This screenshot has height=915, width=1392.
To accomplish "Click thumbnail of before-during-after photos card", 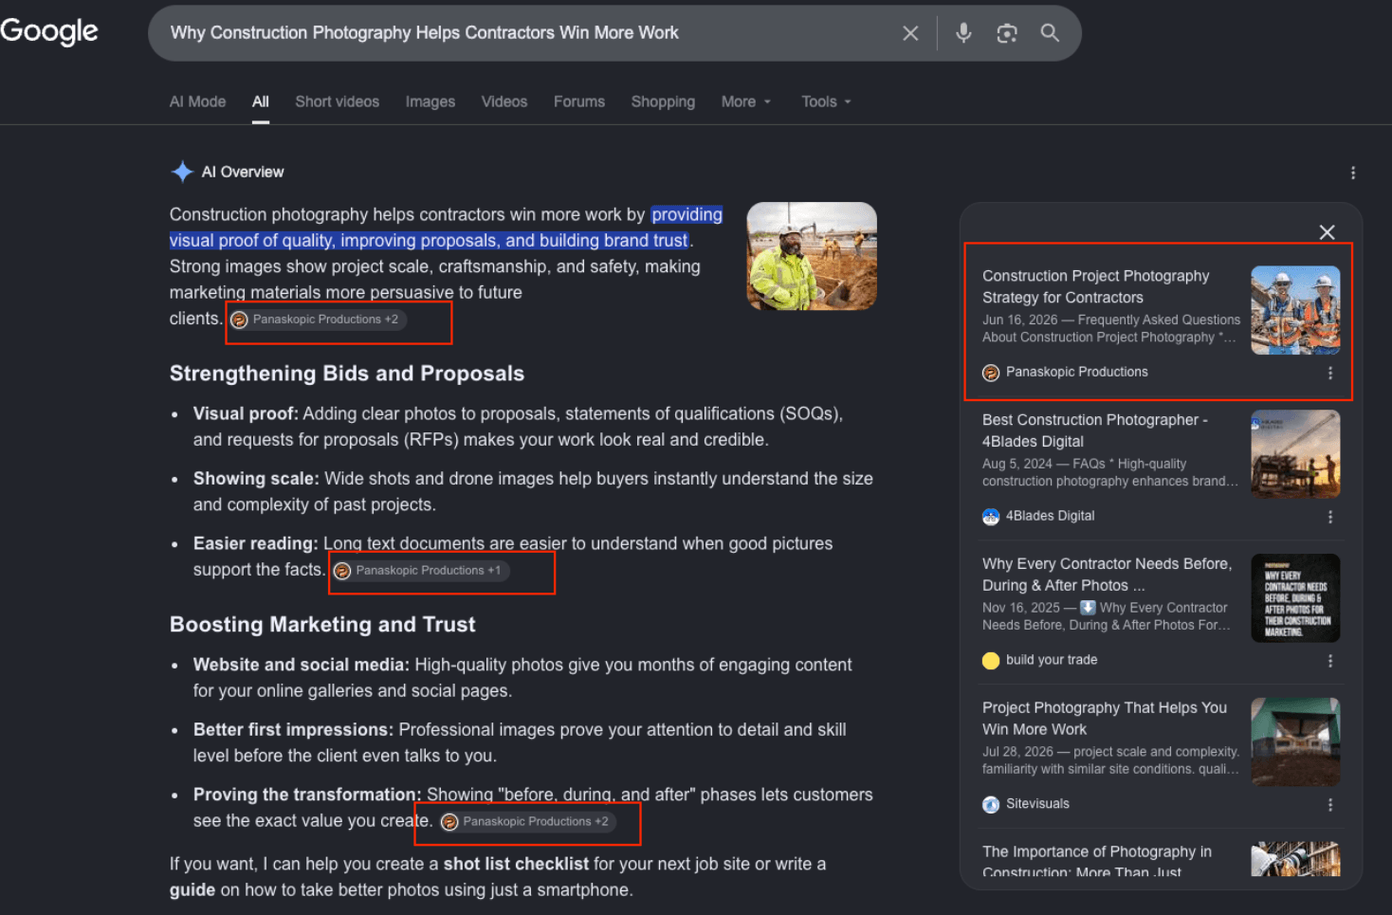I will [1295, 598].
